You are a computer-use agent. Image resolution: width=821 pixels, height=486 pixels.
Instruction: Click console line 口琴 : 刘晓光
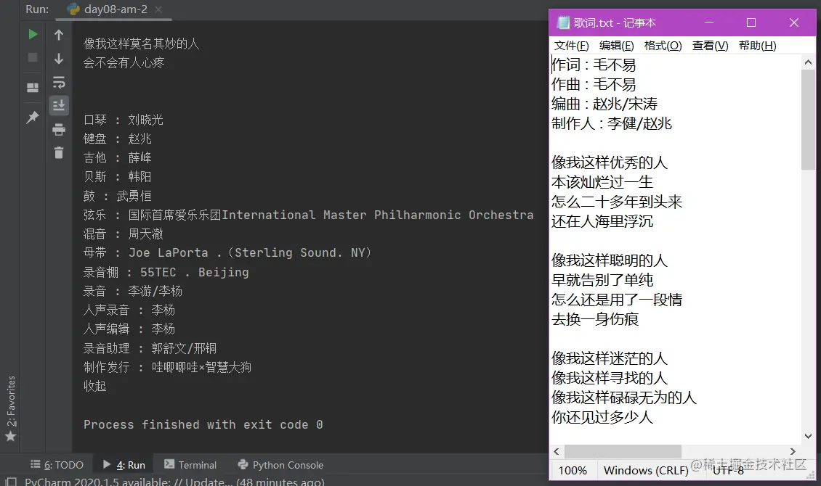coord(124,120)
